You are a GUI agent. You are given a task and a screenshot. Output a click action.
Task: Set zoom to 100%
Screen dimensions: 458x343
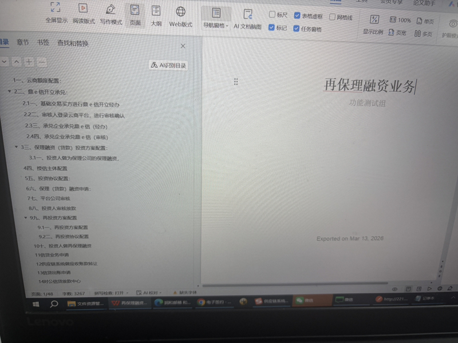[x=400, y=20]
